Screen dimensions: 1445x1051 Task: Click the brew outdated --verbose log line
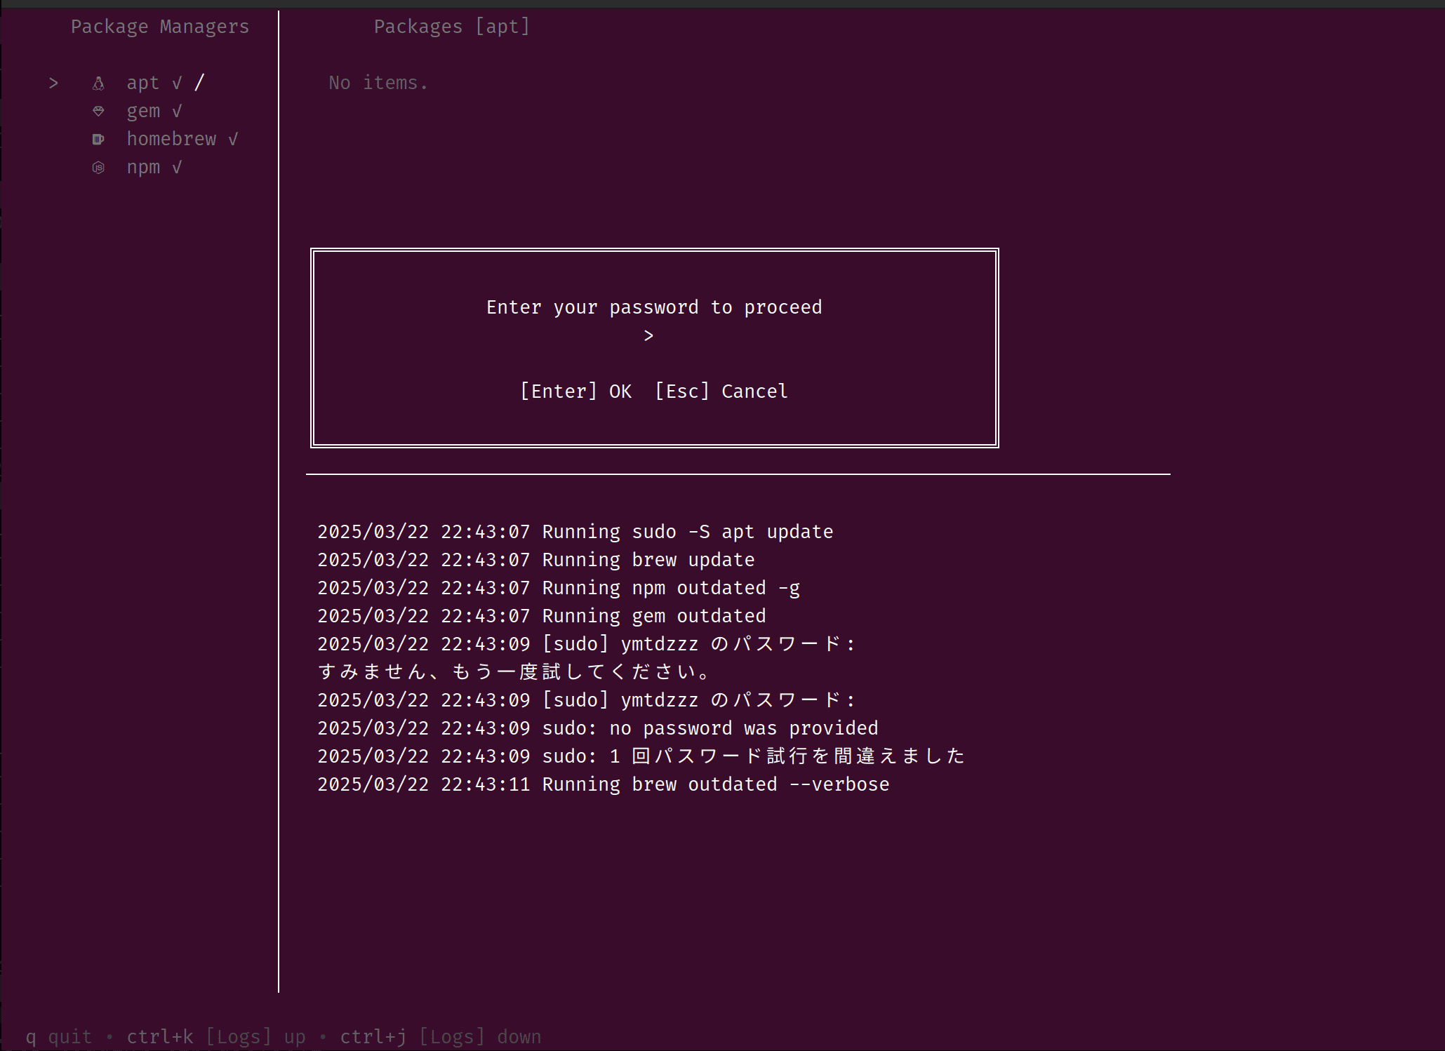pyautogui.click(x=603, y=784)
